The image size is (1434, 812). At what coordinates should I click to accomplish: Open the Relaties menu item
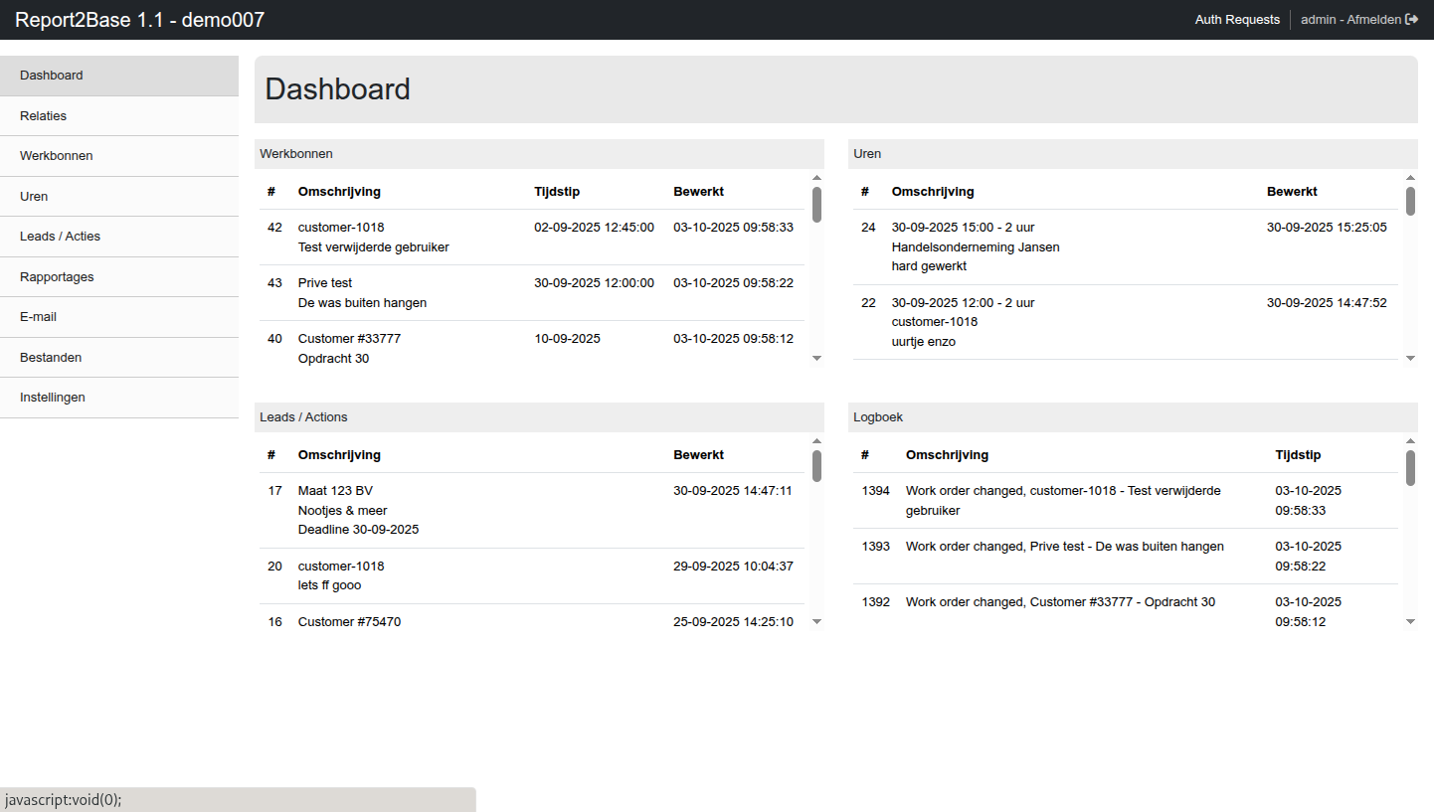pos(44,116)
